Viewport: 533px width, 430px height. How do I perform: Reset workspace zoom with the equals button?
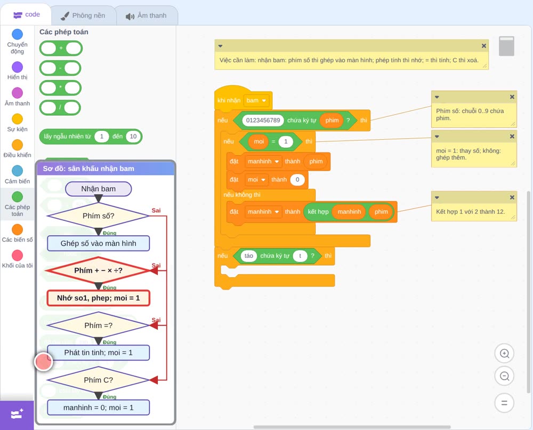[504, 403]
